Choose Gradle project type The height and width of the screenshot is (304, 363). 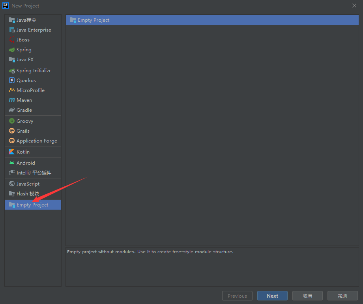[33, 110]
